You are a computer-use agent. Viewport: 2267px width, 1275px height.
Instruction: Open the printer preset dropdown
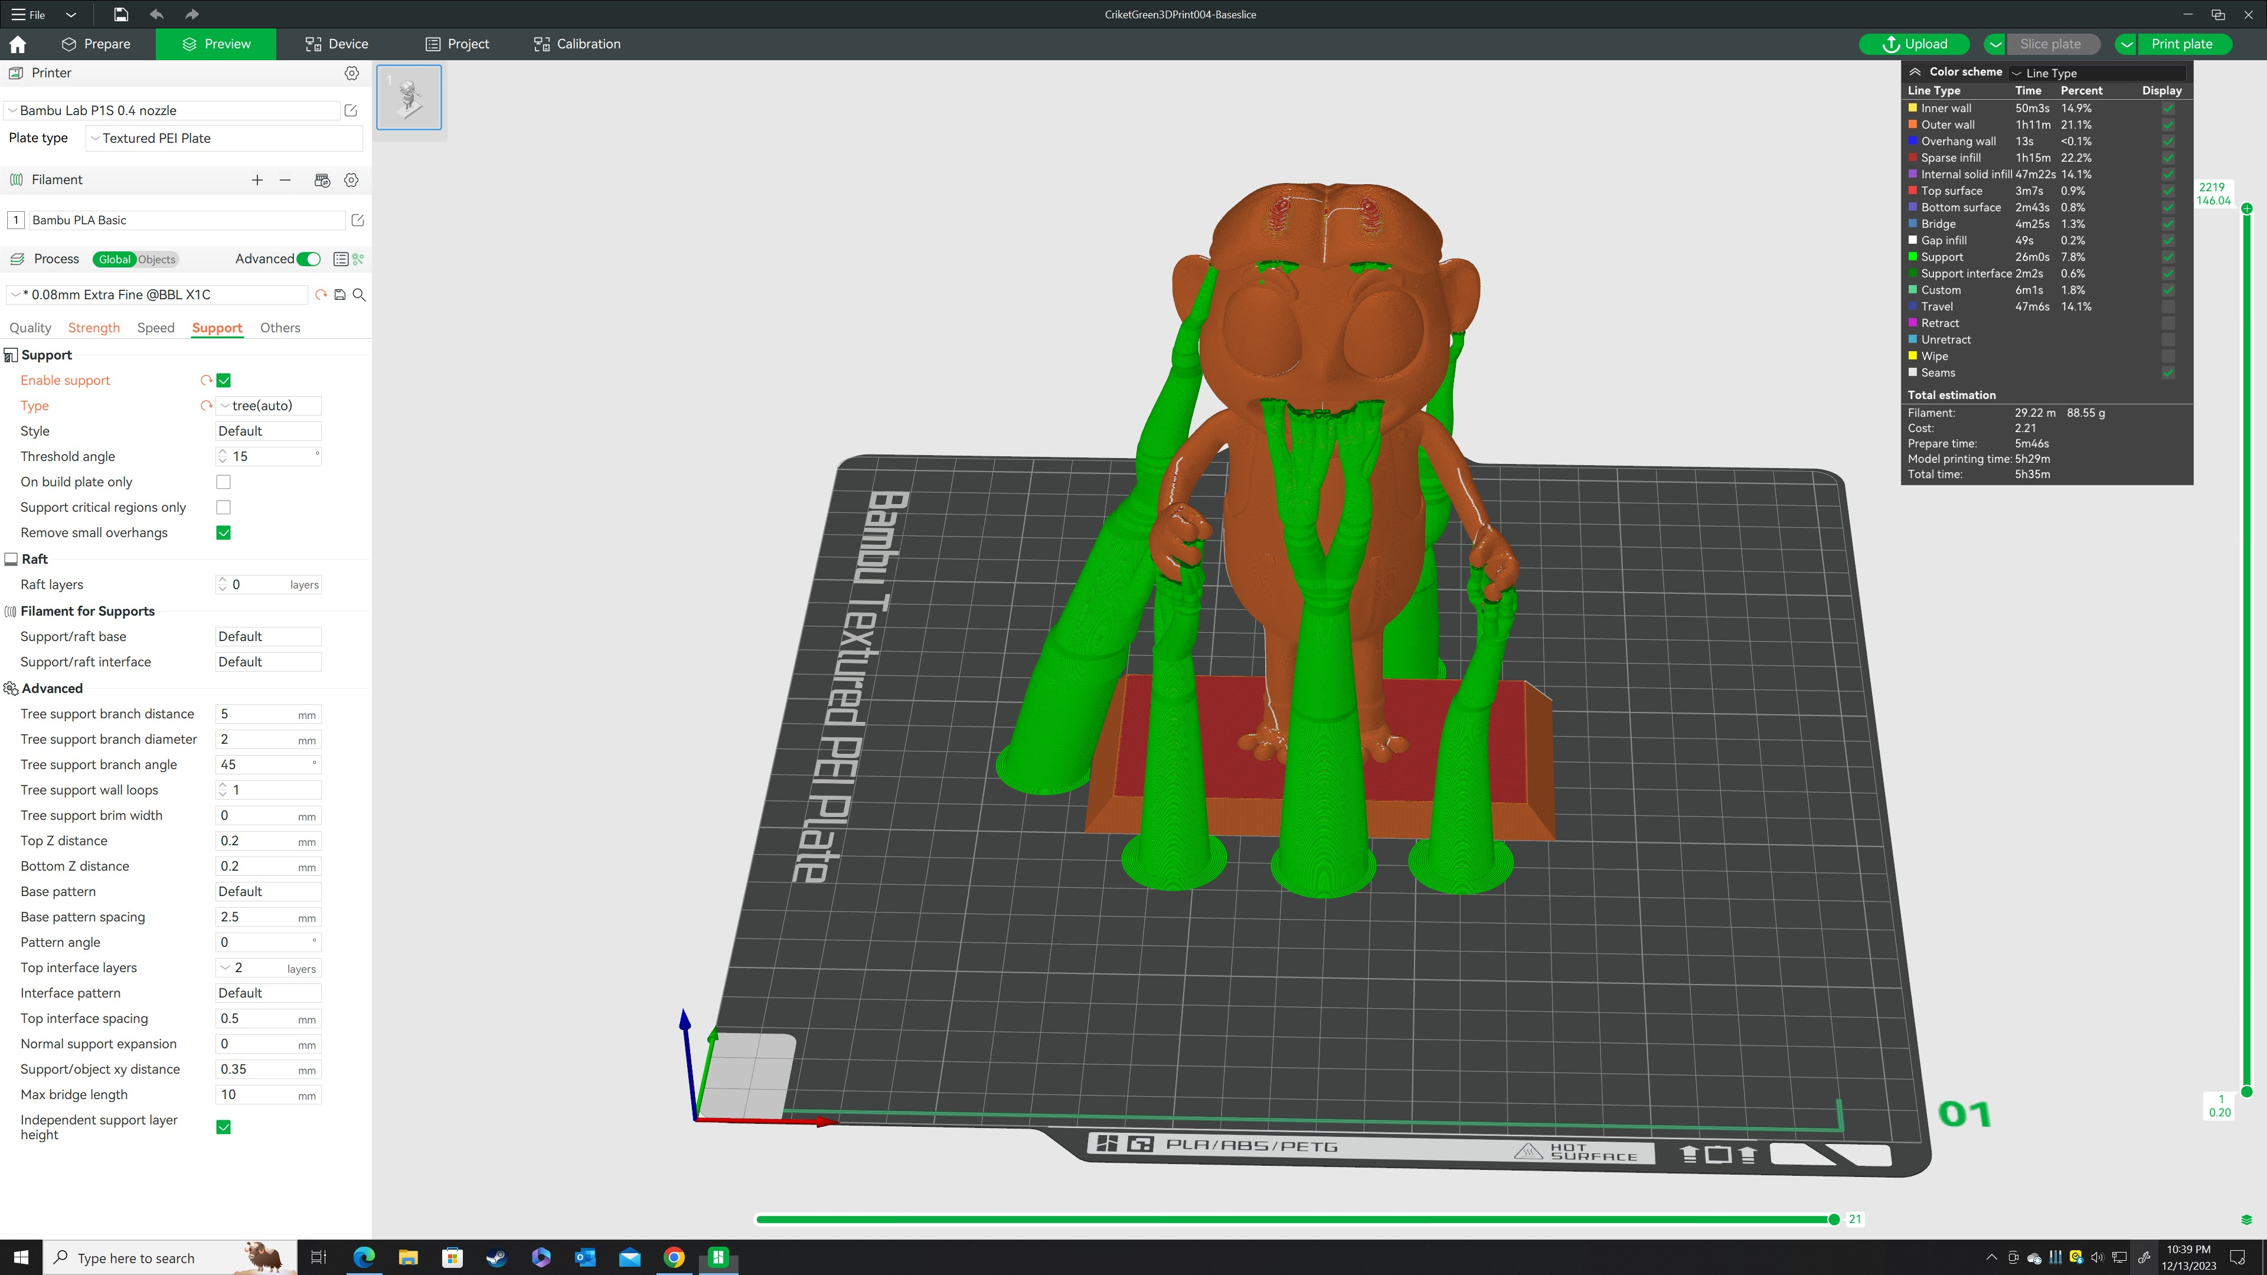172,110
